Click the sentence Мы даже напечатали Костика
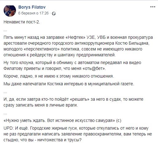 [69, 84]
